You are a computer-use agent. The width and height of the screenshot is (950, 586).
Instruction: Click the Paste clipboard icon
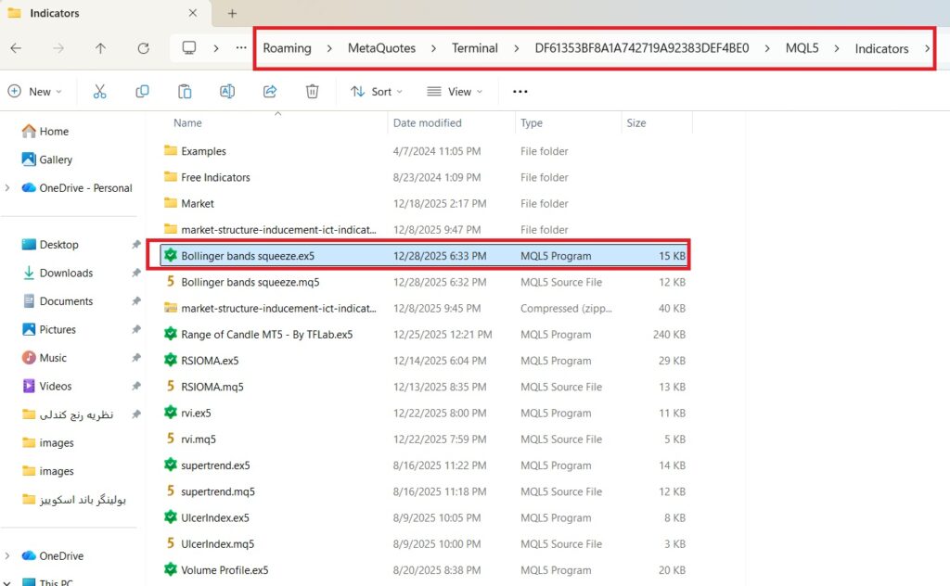[x=185, y=92]
